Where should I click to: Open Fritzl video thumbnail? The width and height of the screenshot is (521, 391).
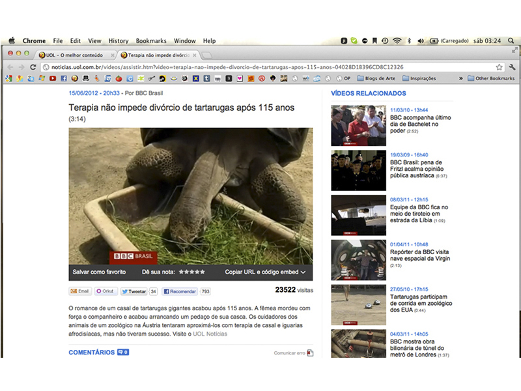click(359, 170)
